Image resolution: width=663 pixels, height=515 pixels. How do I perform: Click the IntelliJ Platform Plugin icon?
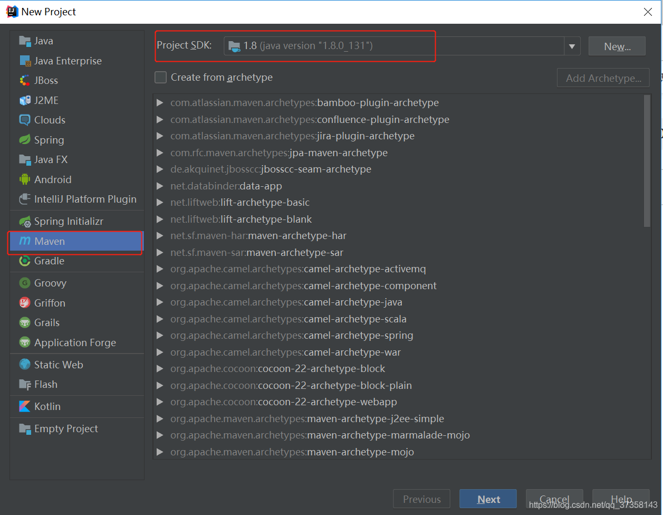25,199
